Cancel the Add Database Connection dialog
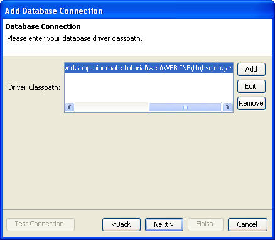 (247, 224)
